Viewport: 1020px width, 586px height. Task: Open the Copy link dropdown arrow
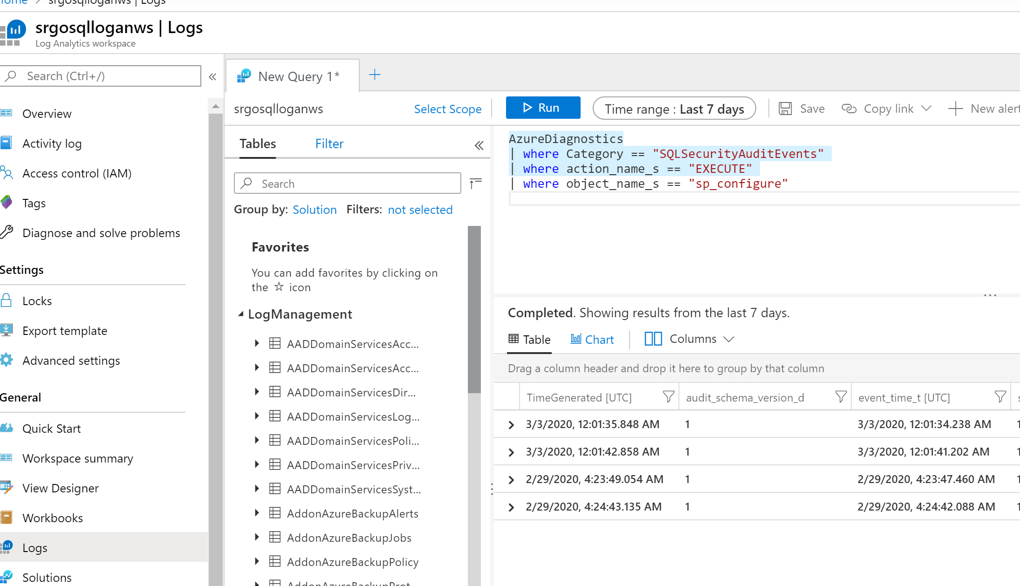pyautogui.click(x=926, y=109)
